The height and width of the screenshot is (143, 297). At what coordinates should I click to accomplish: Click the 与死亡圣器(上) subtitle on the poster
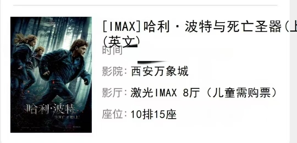click(67, 117)
